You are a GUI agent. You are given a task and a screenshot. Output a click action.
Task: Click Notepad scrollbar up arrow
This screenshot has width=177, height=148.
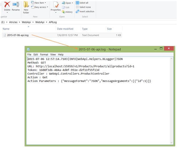(x=172, y=59)
